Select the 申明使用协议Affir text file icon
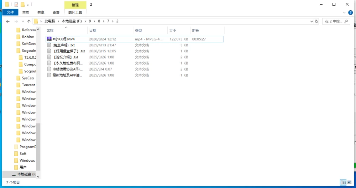 point(49,69)
